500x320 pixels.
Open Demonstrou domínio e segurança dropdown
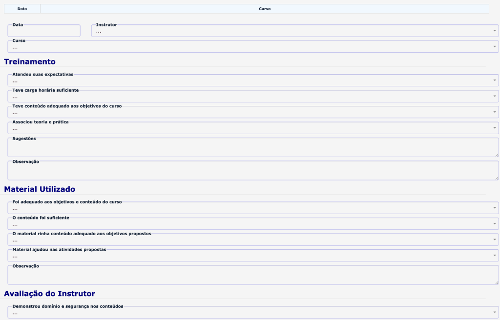253,313
